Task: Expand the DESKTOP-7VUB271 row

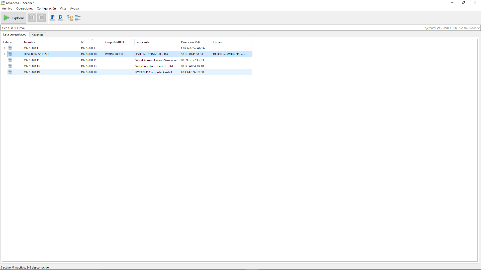Action: (5, 54)
